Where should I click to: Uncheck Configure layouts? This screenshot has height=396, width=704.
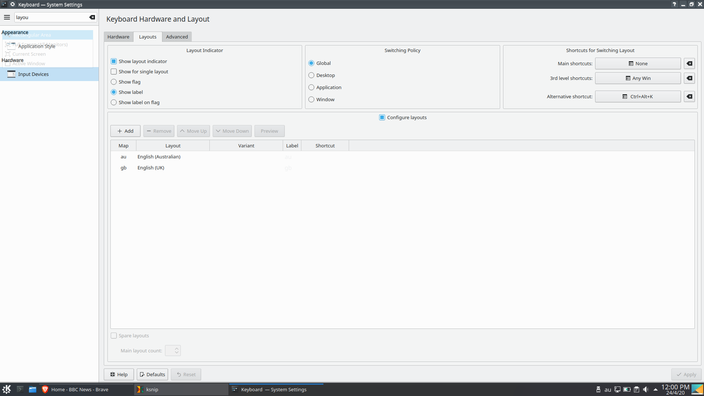[x=382, y=117]
